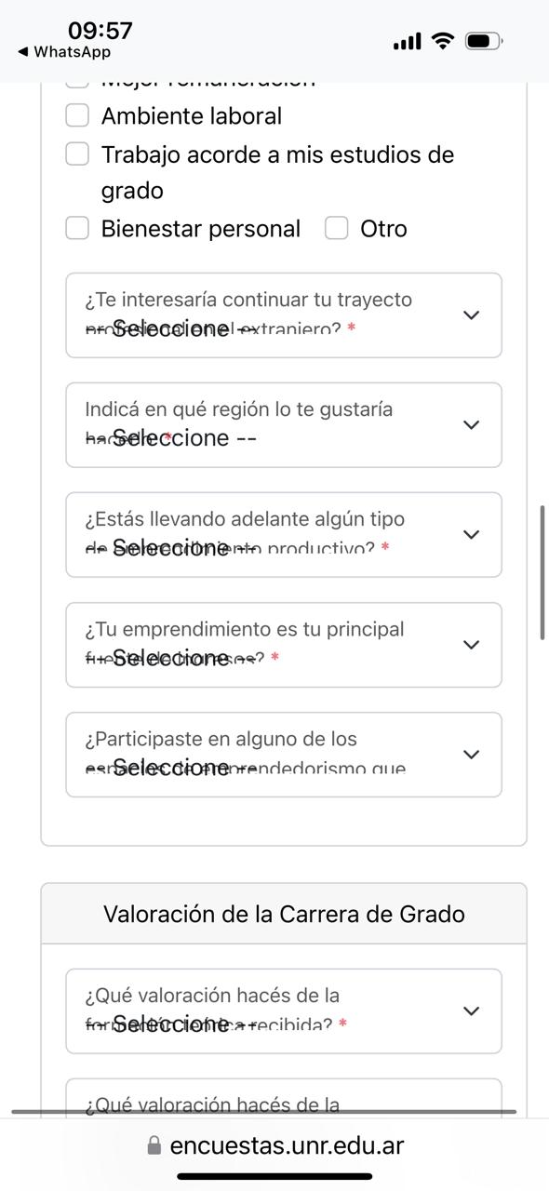
Task: Tap the Wi-Fi icon in status bar
Action: (443, 41)
